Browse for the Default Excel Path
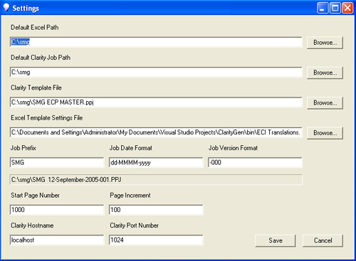 [x=325, y=43]
